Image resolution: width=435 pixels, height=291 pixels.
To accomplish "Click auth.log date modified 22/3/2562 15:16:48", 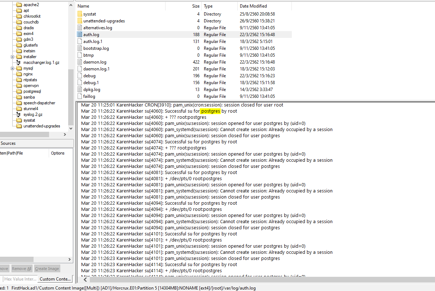I will [x=257, y=35].
